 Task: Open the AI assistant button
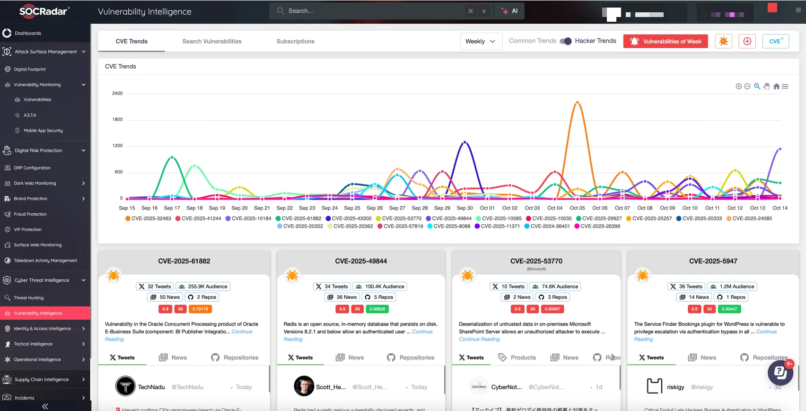[510, 11]
